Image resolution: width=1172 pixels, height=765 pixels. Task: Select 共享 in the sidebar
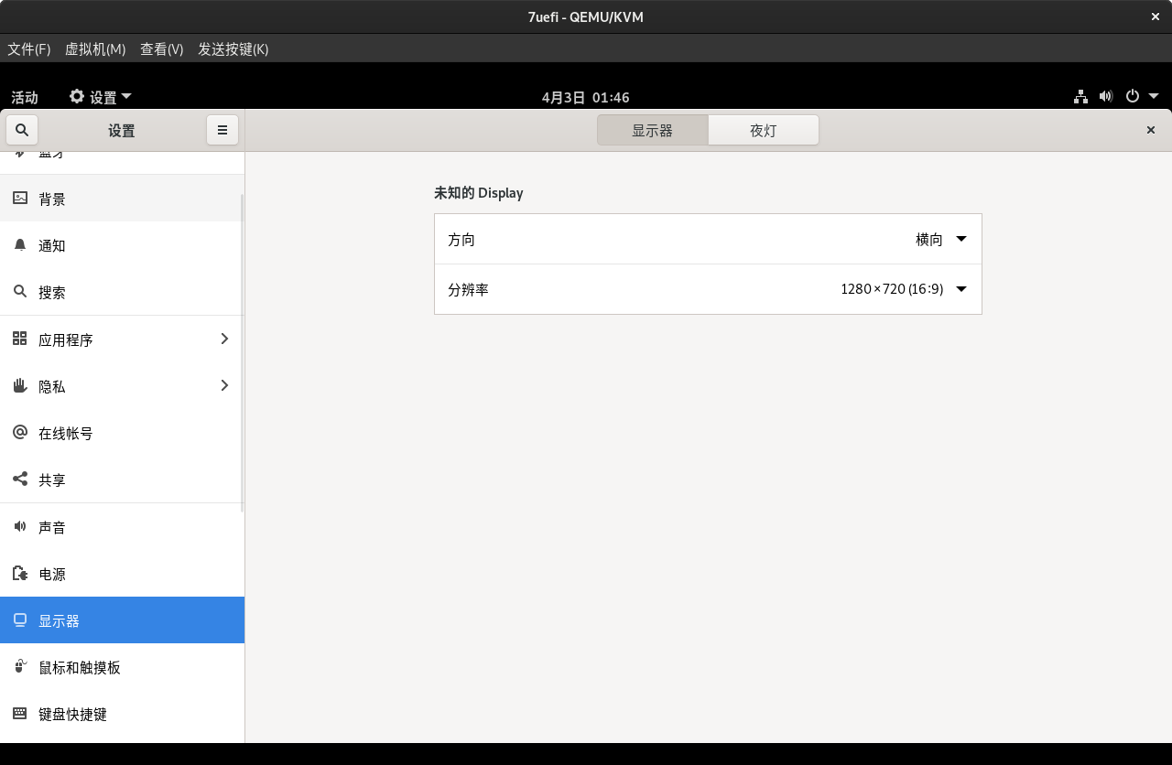pyautogui.click(x=122, y=479)
